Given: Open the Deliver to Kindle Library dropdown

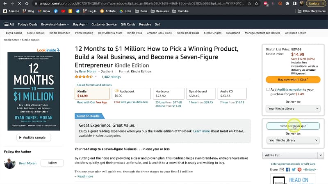Looking at the screenshot, I should 293,108.
